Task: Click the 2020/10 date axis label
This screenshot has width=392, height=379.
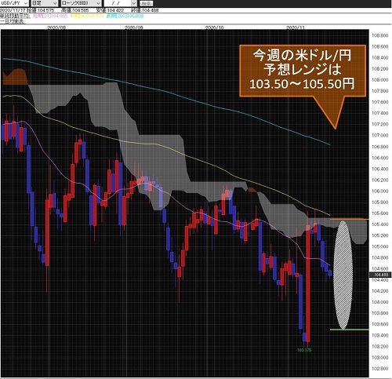Action: [x=215, y=27]
